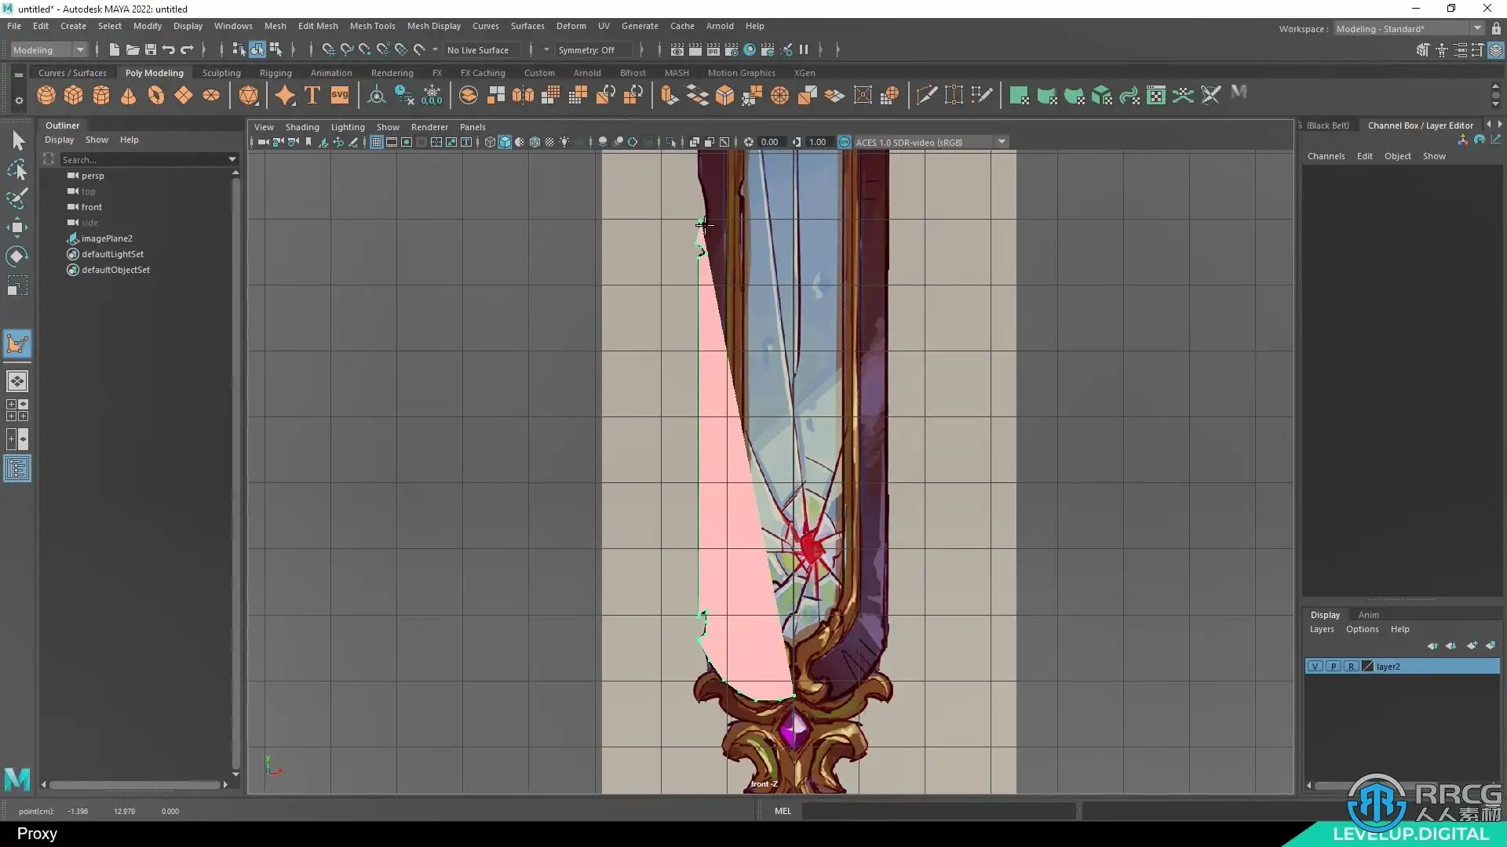Select the polygon Type text tool
Image resolution: width=1507 pixels, height=847 pixels.
pyautogui.click(x=312, y=96)
